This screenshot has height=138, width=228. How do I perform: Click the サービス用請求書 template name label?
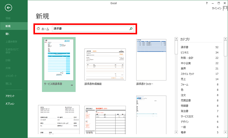[x=53, y=84]
